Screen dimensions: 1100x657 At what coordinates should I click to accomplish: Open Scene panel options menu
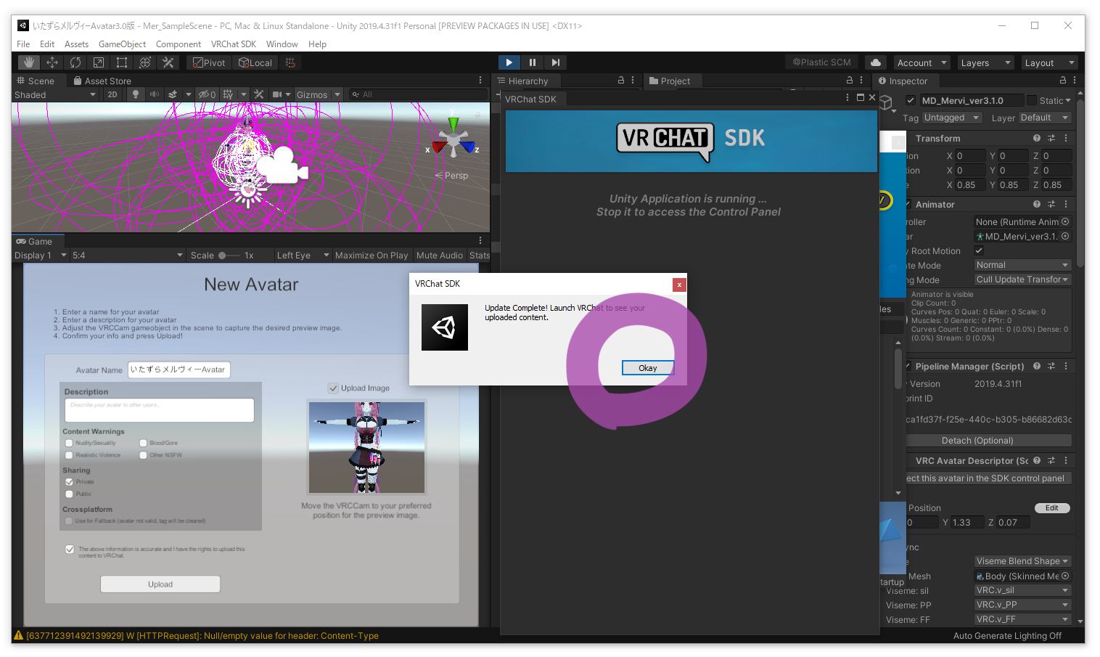(480, 81)
